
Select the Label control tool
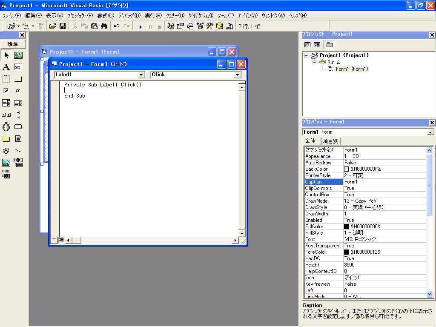click(6, 67)
